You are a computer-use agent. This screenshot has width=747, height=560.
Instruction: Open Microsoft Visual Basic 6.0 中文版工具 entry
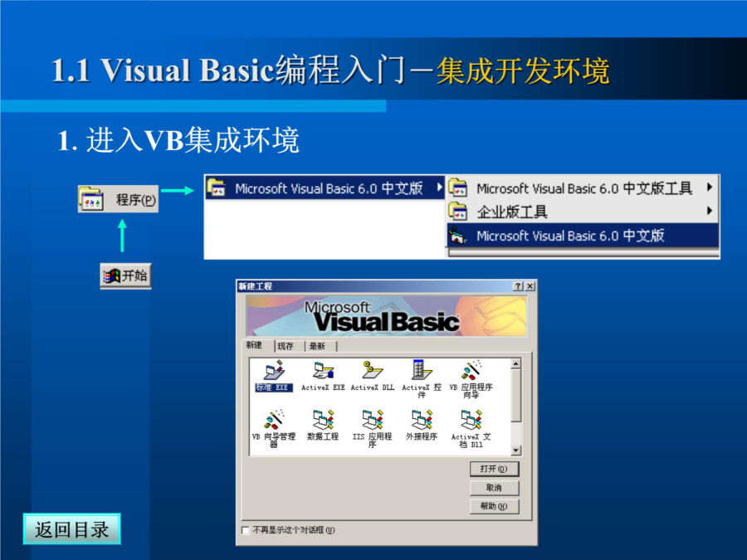(583, 188)
